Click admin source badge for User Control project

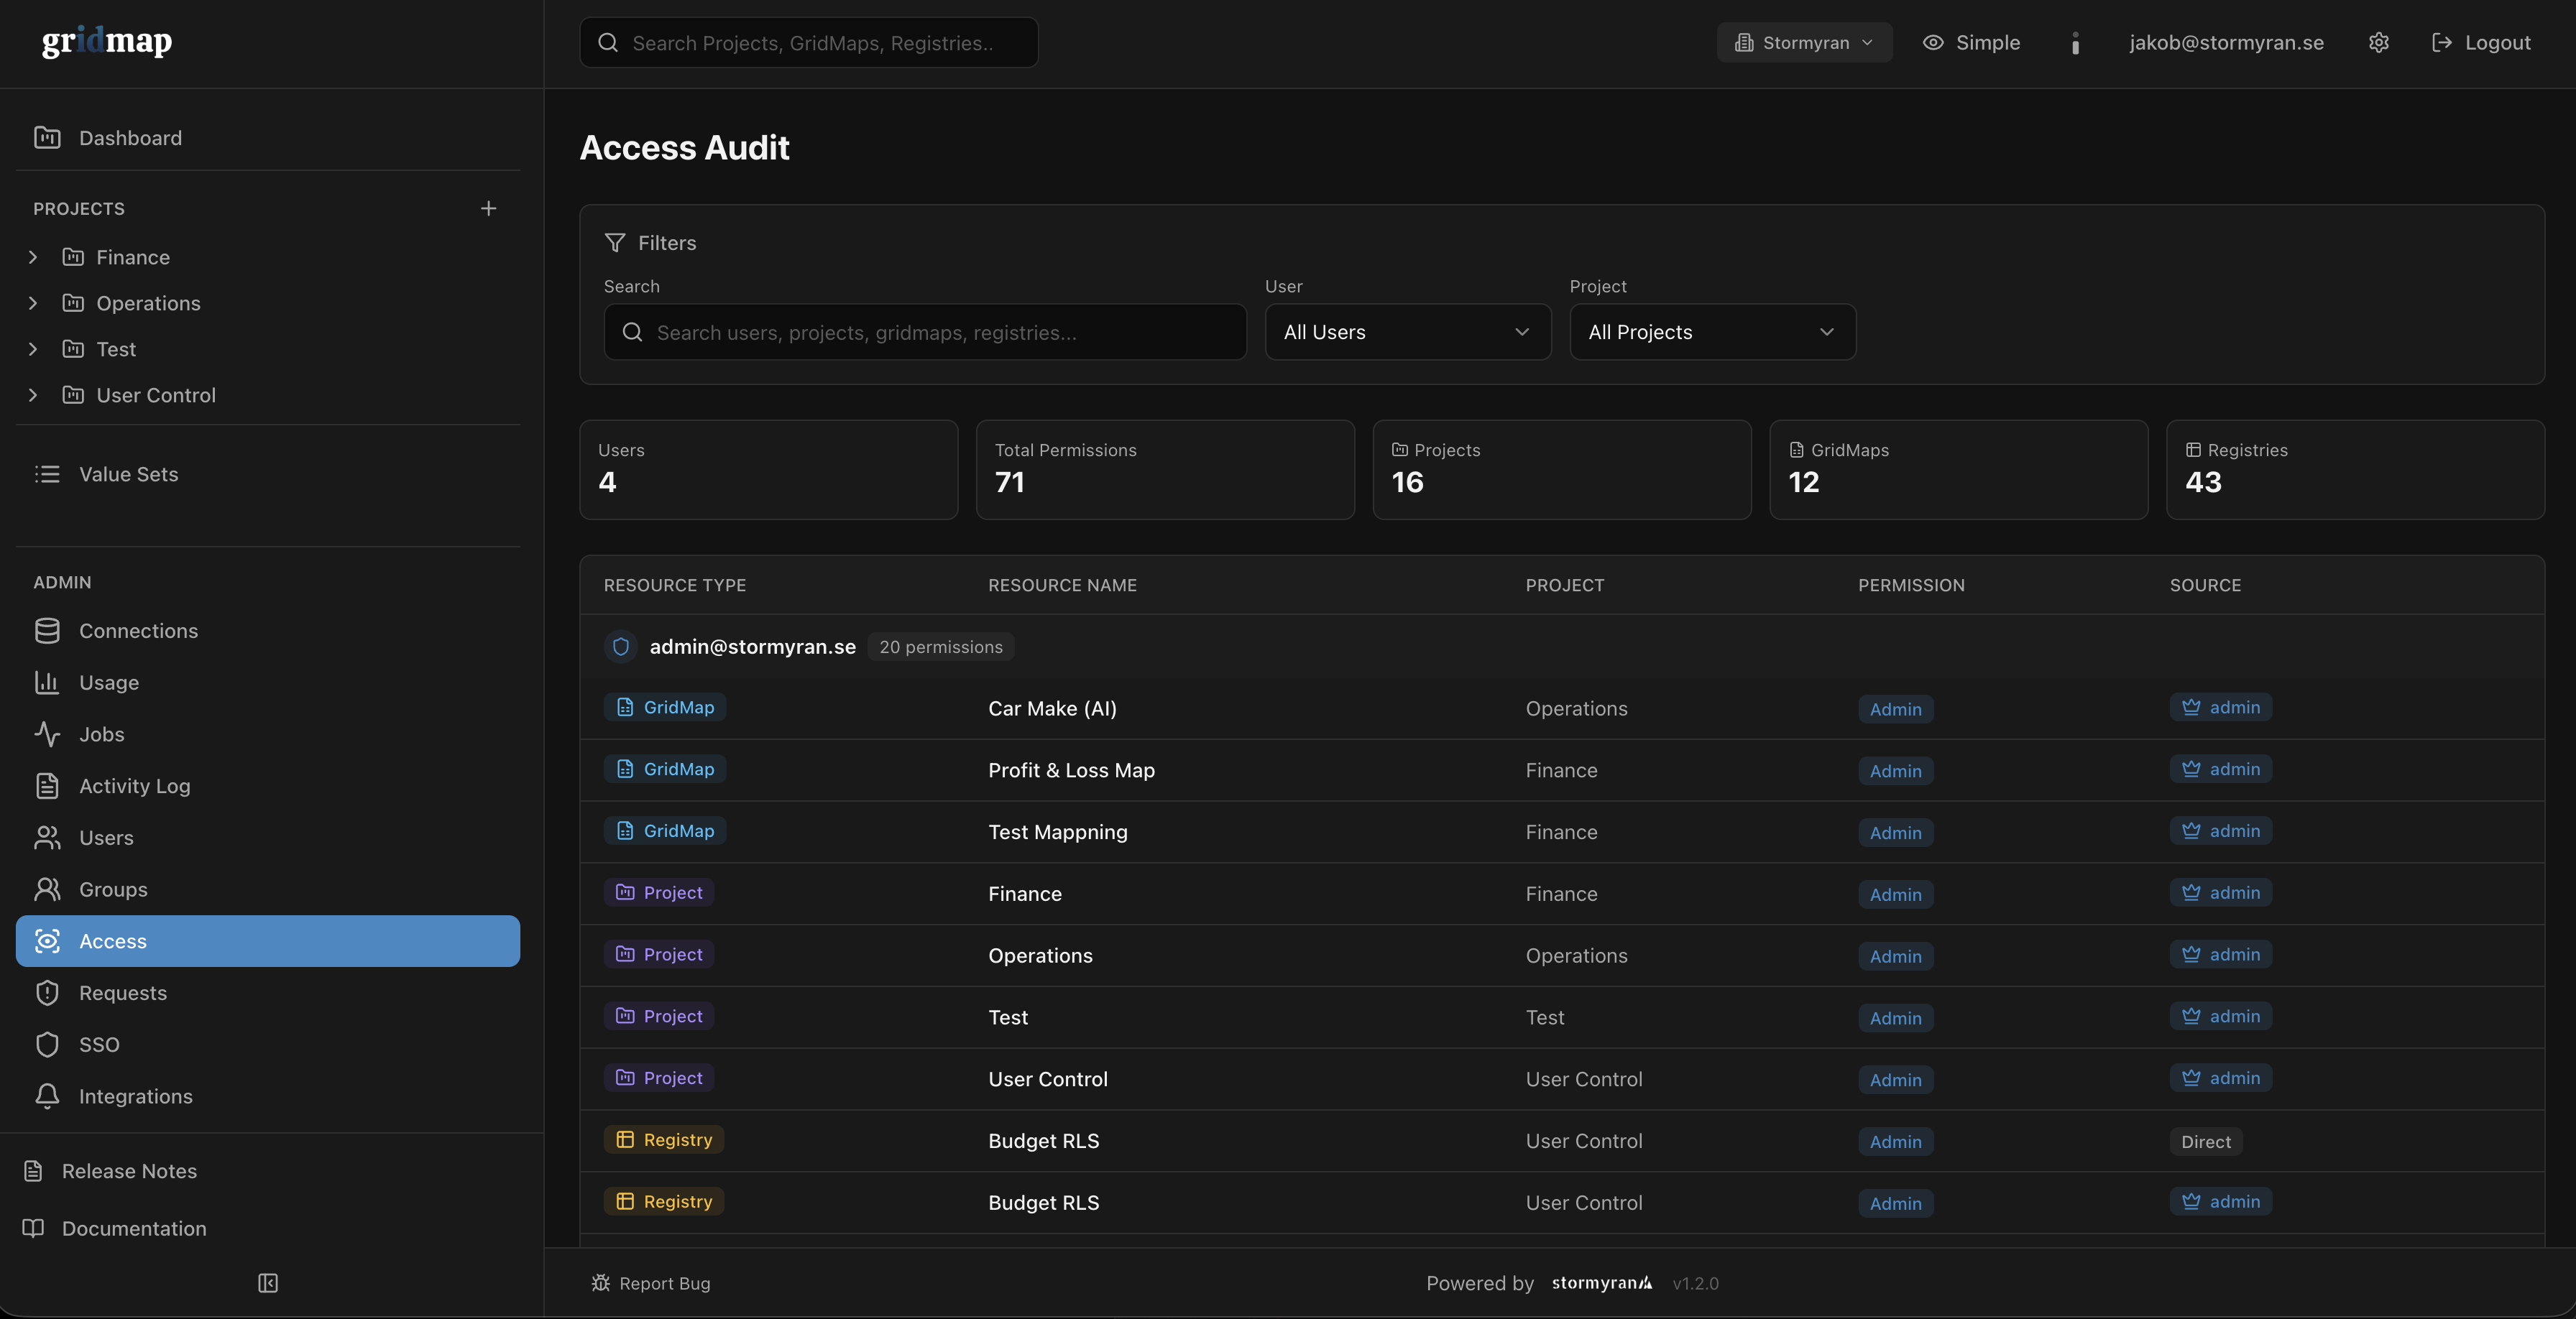coord(2220,1077)
